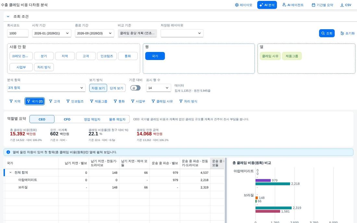Screen dimensions: 357x223
Task: Open the 비교 기준 selector
Action: pyautogui.click(x=137, y=33)
